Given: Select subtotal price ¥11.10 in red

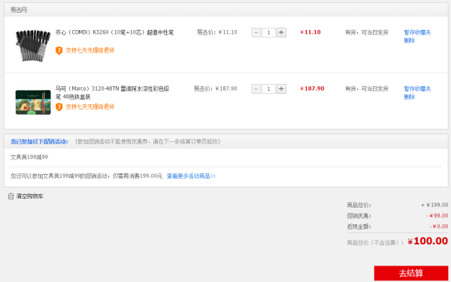Looking at the screenshot, I should (310, 32).
